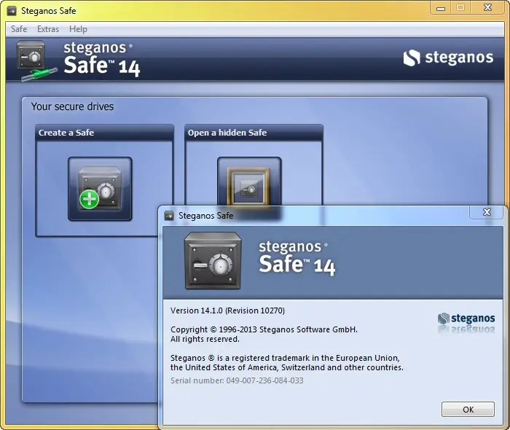Image resolution: width=510 pixels, height=430 pixels.
Task: Click the Steganos logo in the header
Action: (448, 58)
